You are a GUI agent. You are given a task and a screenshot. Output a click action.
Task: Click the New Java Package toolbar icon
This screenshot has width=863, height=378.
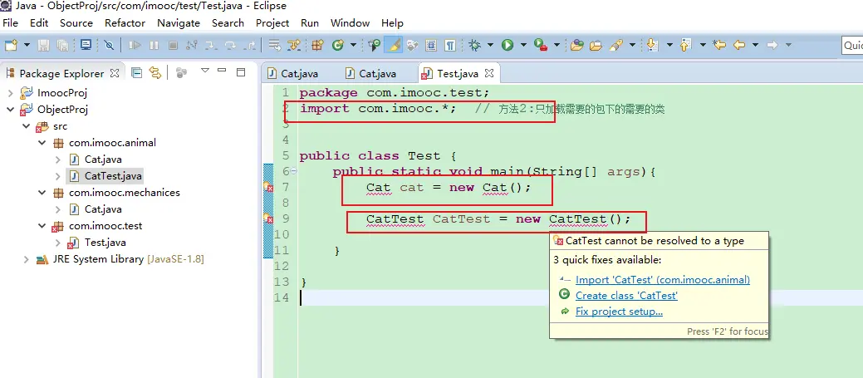[316, 45]
